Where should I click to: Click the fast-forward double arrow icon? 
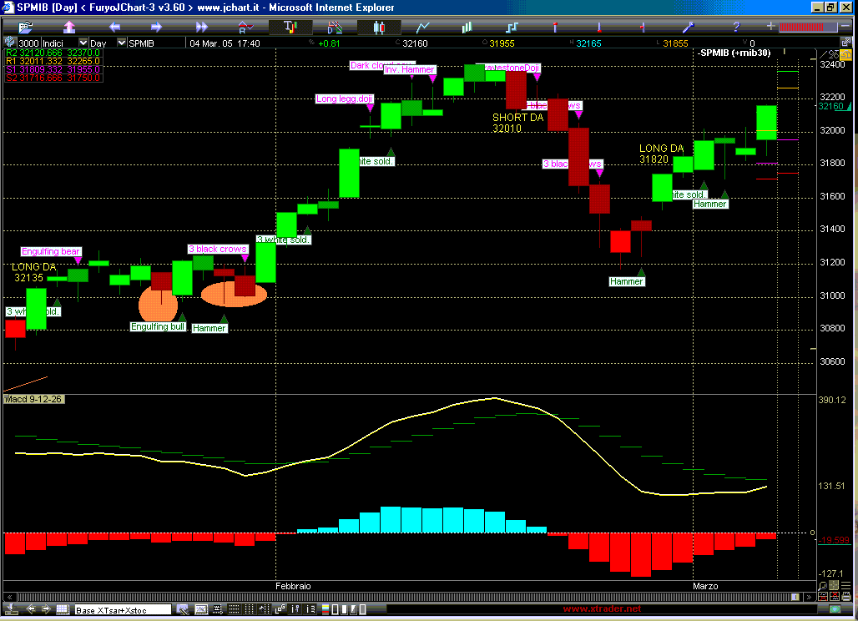coord(200,27)
